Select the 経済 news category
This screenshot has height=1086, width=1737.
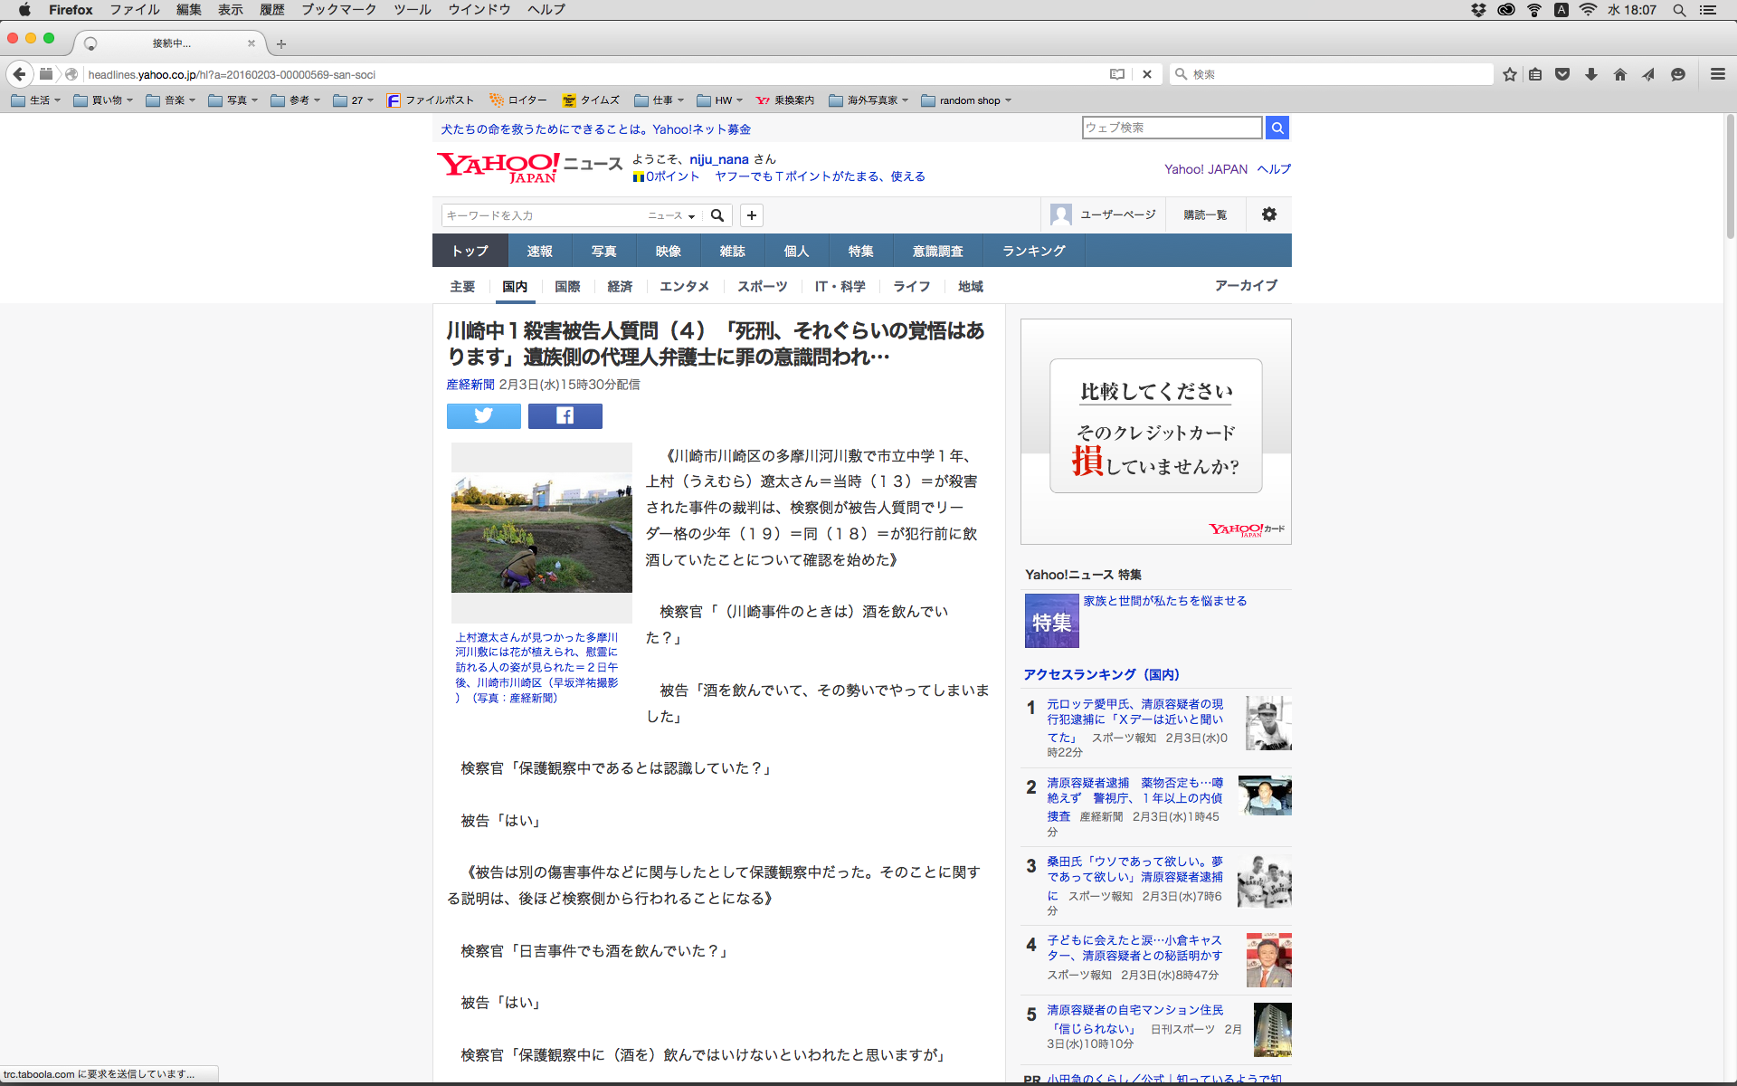[620, 286]
